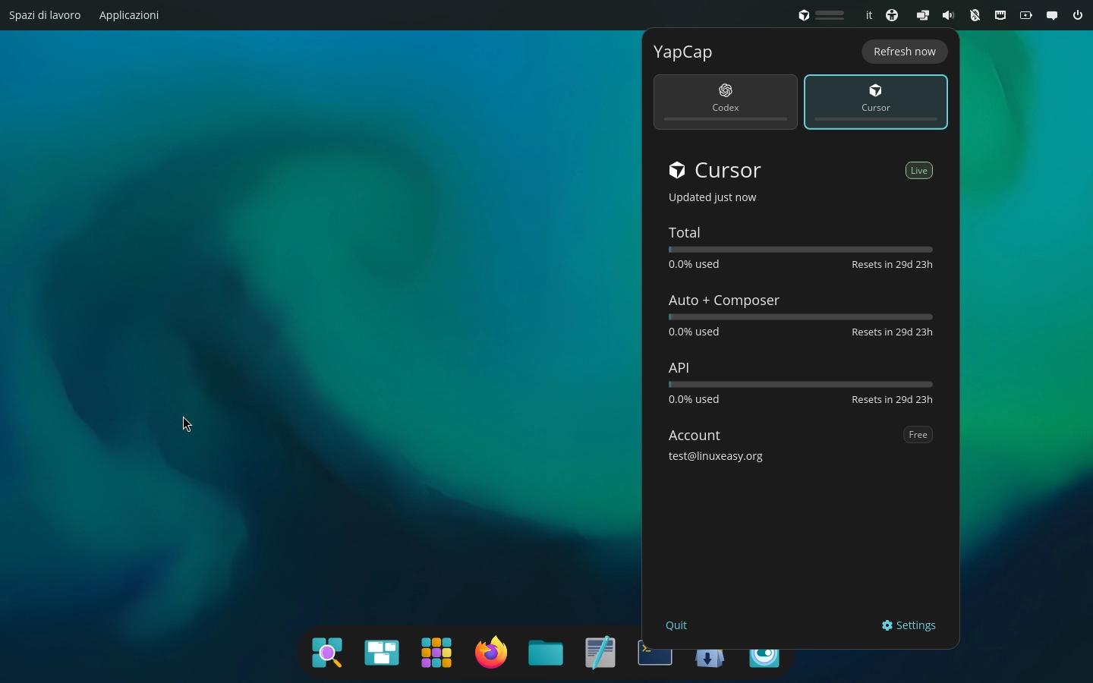Open the app library grid in dock
The image size is (1093, 683).
point(436,653)
